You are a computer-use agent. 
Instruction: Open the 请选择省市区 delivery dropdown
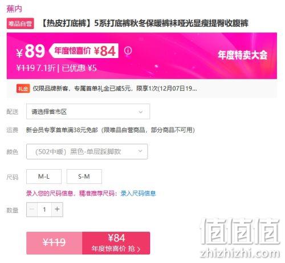click(x=88, y=112)
